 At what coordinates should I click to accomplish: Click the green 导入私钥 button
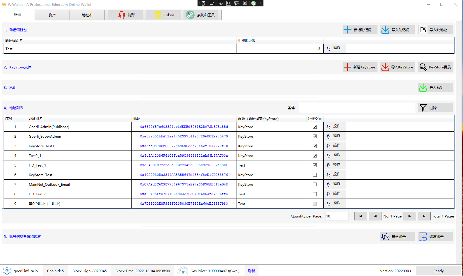(436, 87)
